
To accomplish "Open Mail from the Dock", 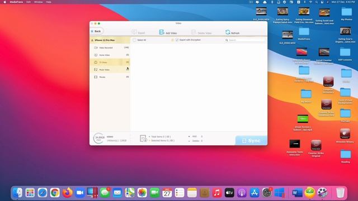I will (117, 193).
